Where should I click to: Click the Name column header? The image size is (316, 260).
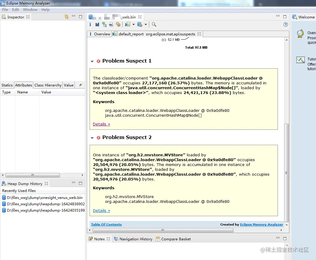pyautogui.click(x=27, y=92)
